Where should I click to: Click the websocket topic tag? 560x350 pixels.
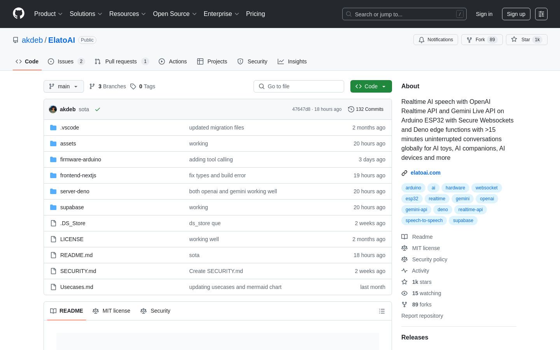coord(486,188)
